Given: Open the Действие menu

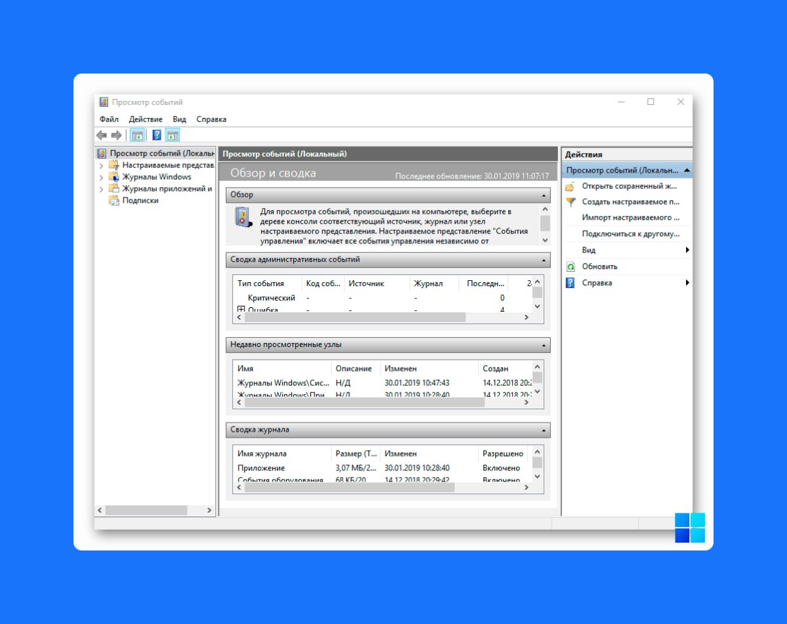Looking at the screenshot, I should pyautogui.click(x=146, y=119).
